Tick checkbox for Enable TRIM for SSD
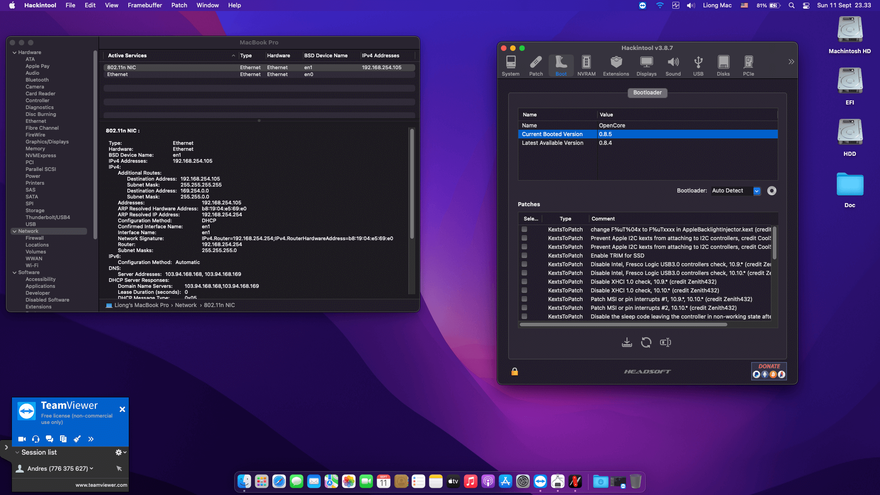880x495 pixels. (524, 256)
